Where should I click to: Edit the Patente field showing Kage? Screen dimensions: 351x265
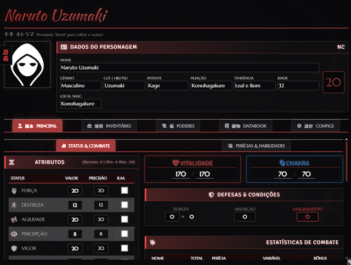pyautogui.click(x=168, y=86)
